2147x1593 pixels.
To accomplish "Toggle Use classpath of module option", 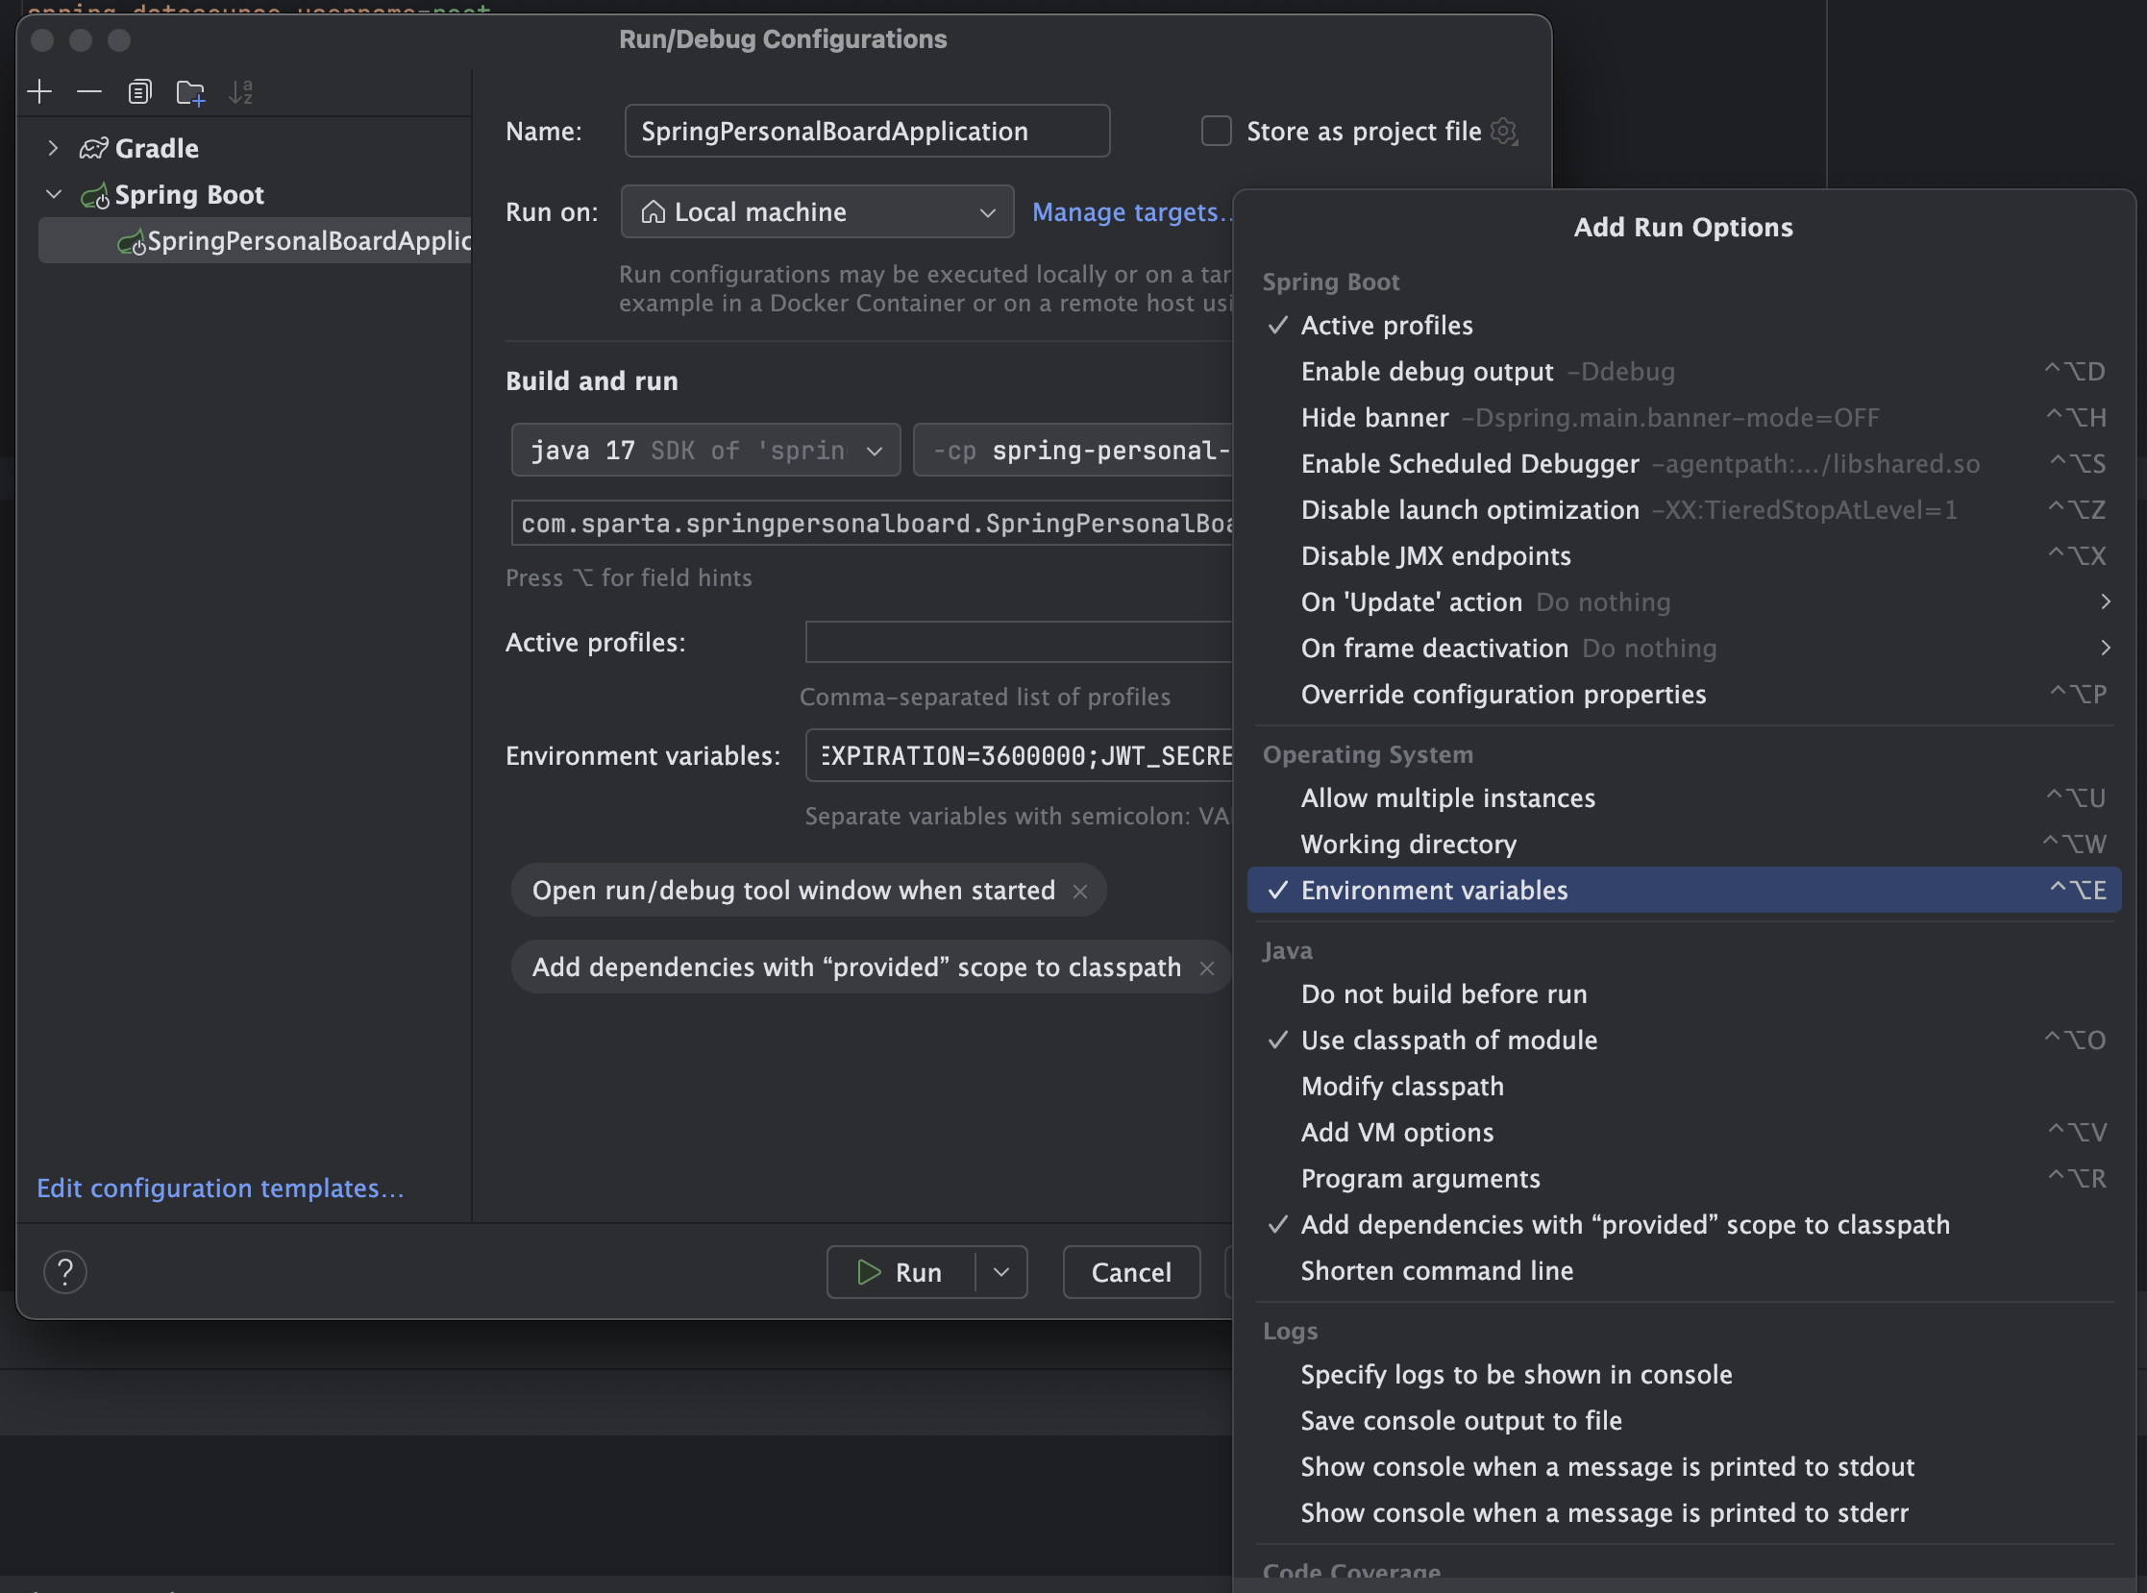I will click(1447, 1041).
